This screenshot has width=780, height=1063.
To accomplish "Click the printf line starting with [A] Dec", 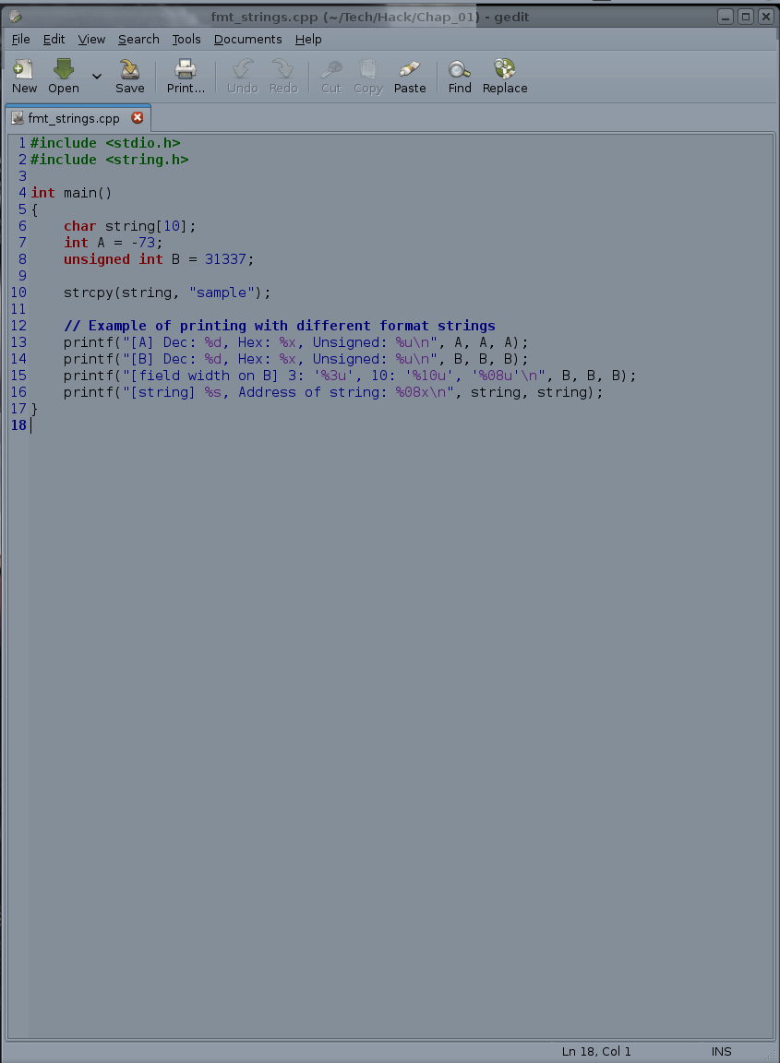I will pyautogui.click(x=295, y=342).
